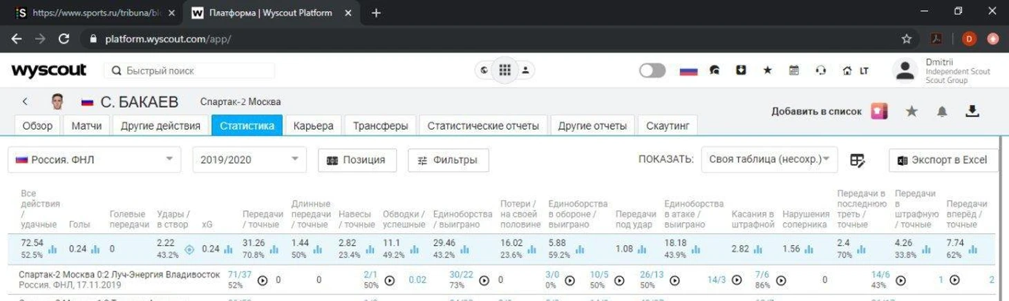Click the '14/6' penalty area passes link
The height and width of the screenshot is (301, 1009).
880,275
